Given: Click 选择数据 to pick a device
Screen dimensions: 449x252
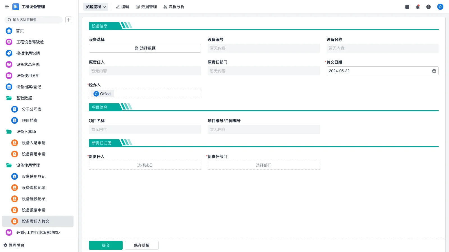Looking at the screenshot, I should coord(145,48).
